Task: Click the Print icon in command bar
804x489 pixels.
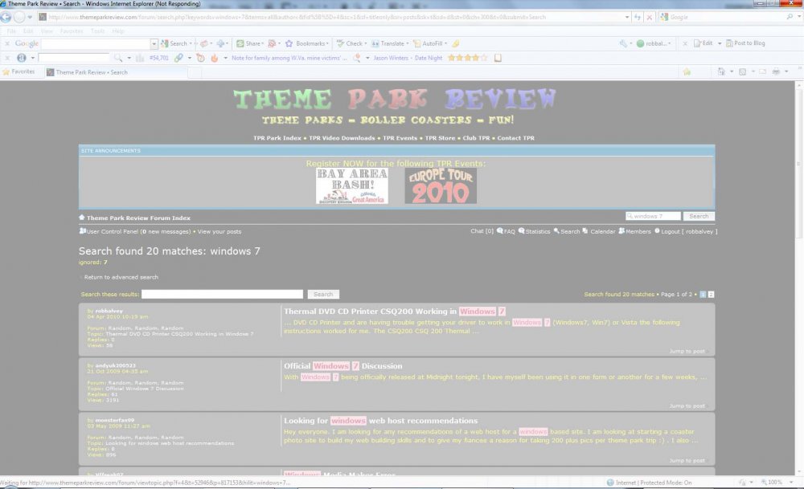Action: [x=775, y=71]
